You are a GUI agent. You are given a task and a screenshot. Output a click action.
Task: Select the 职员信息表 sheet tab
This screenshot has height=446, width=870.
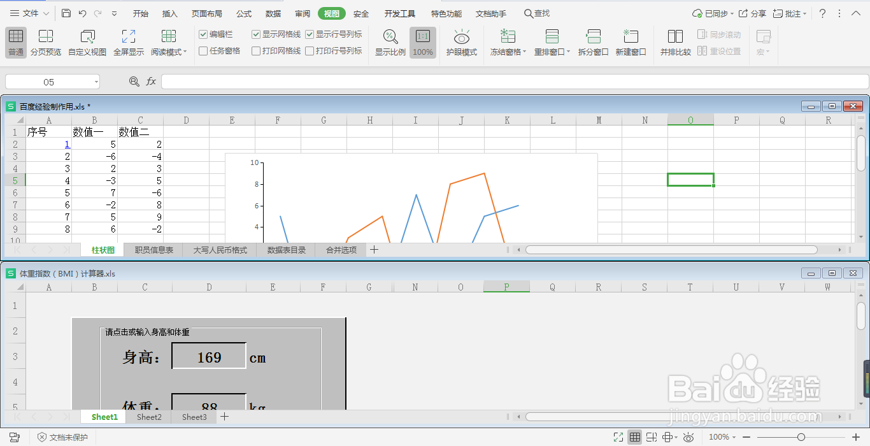[x=154, y=250]
